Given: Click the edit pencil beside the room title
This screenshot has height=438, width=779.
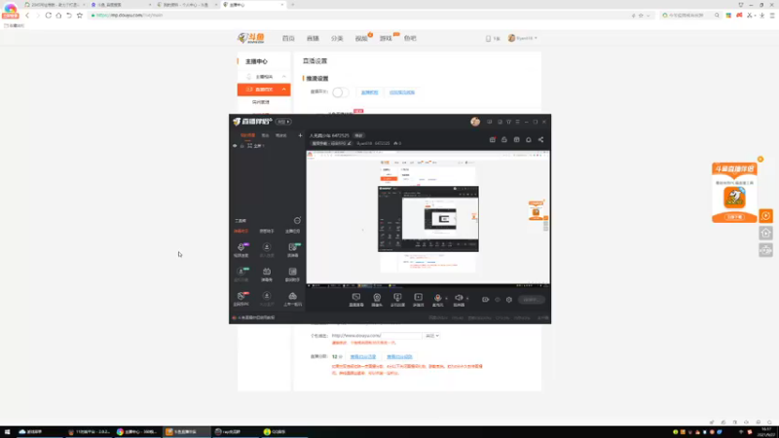Looking at the screenshot, I should pyautogui.click(x=350, y=143).
